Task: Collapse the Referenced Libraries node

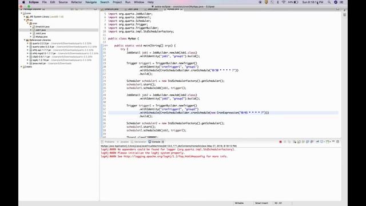Action: [25, 40]
